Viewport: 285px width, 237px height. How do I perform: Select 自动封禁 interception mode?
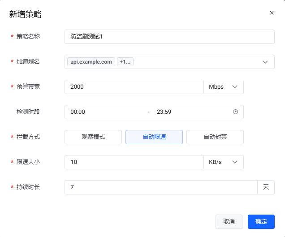coord(215,137)
